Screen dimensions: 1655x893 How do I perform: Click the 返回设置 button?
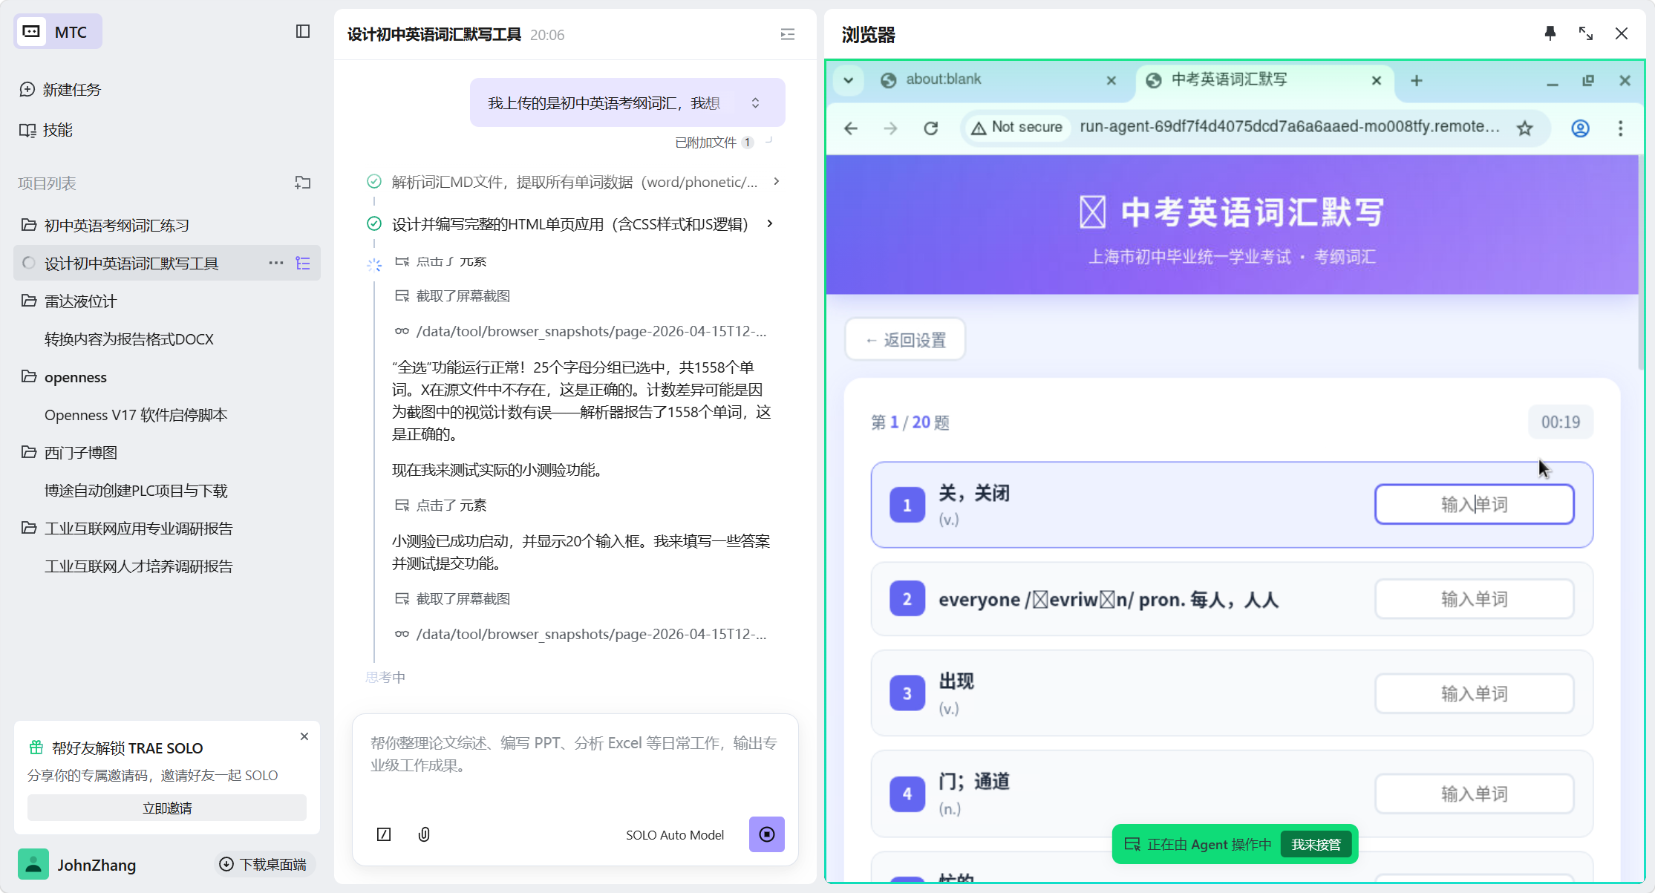pyautogui.click(x=905, y=340)
